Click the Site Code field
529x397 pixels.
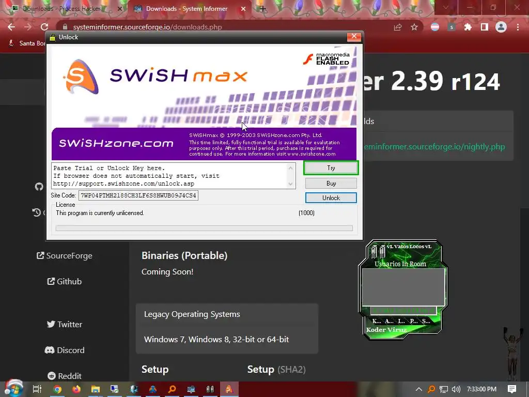pyautogui.click(x=138, y=195)
